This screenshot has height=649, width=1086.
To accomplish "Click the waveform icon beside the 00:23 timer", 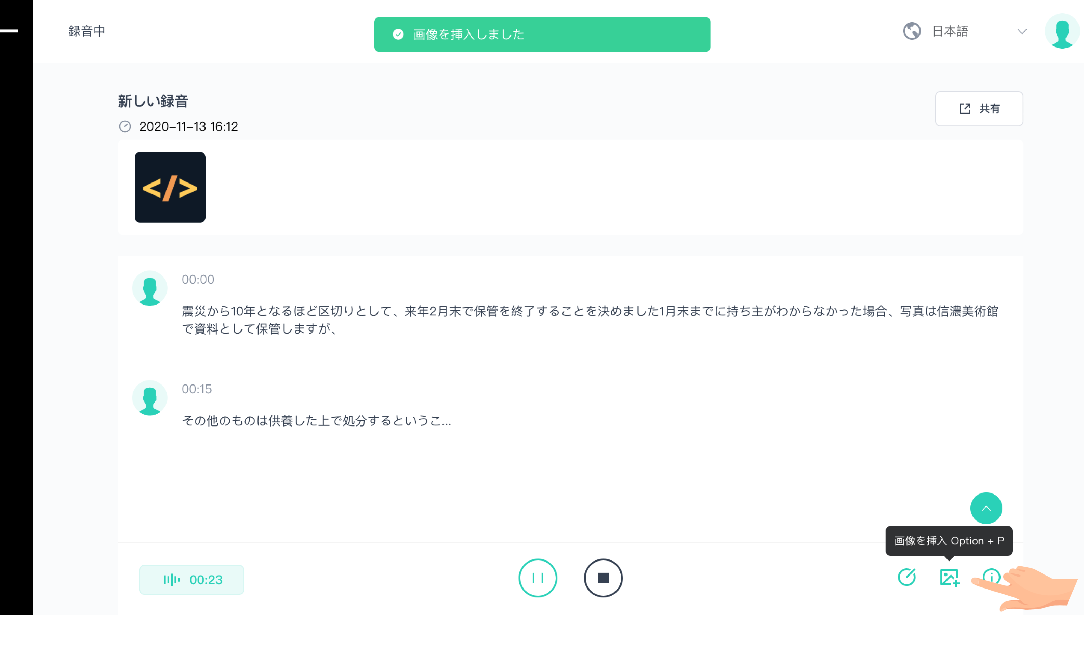I will 172,580.
